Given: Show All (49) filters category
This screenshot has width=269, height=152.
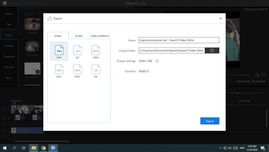Looking at the screenshot, I should 29,13.
